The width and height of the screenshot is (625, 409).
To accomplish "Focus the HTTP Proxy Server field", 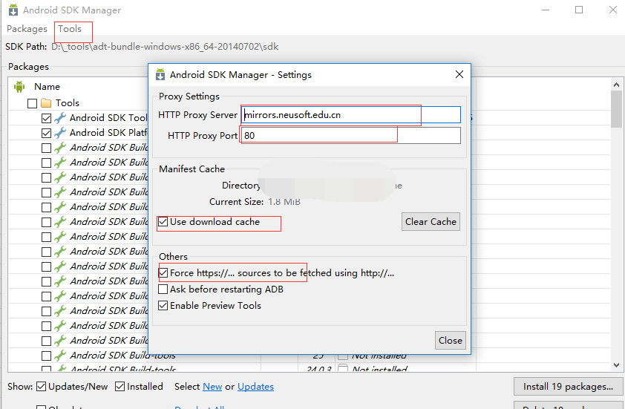I will tap(351, 115).
